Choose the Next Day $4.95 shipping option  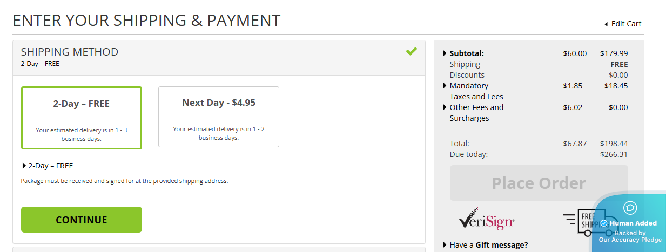tap(219, 117)
